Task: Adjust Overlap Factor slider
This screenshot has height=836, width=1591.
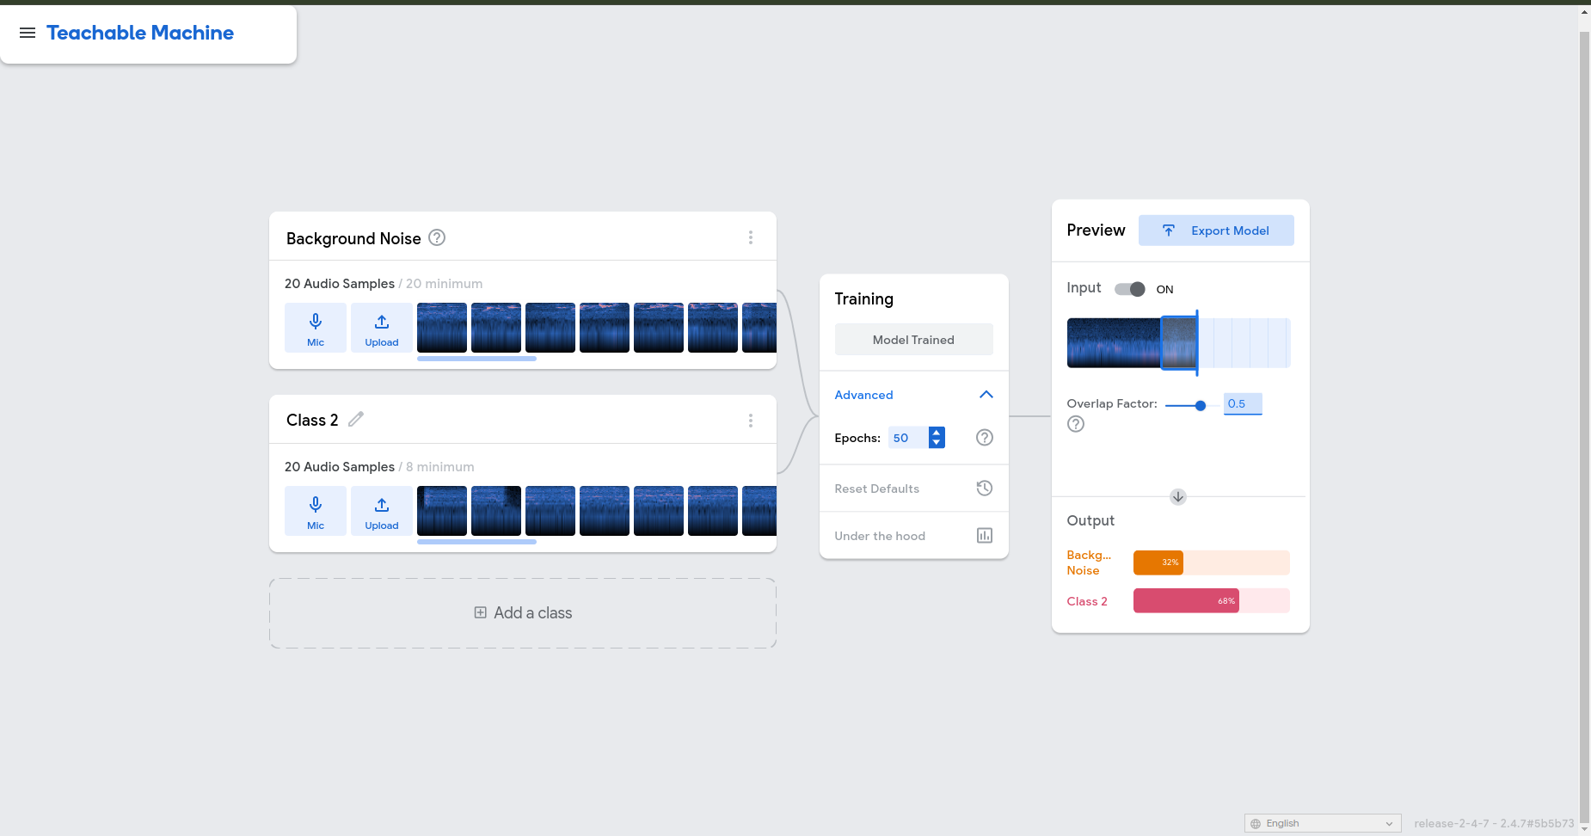Action: tap(1191, 405)
